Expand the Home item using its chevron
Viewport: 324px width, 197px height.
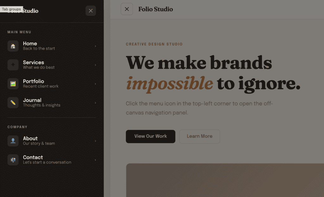pyautogui.click(x=95, y=46)
